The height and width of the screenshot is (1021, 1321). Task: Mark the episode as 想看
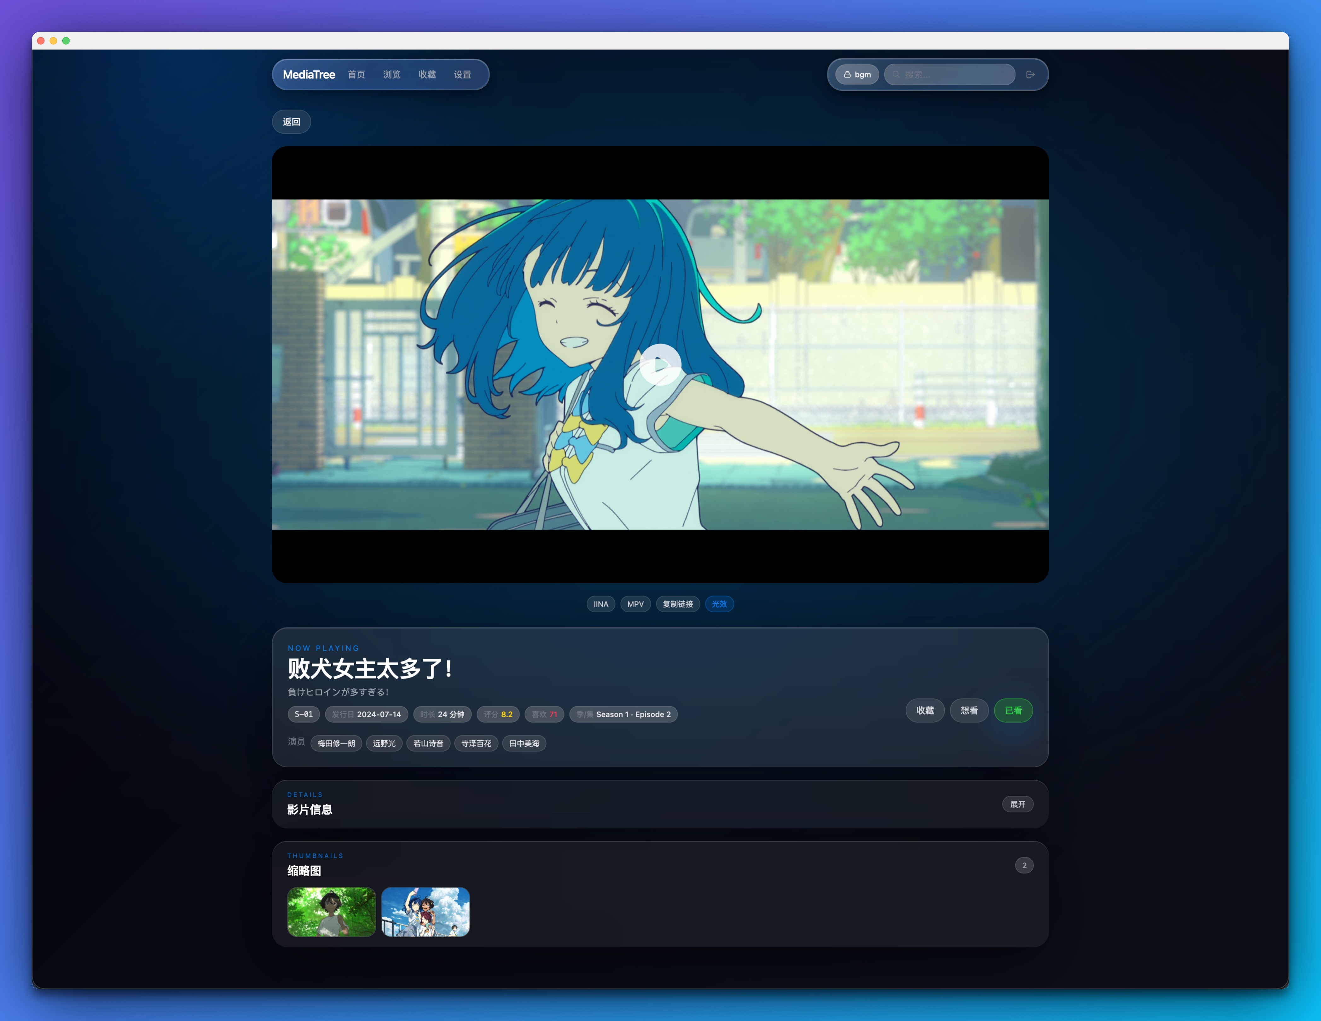tap(969, 710)
